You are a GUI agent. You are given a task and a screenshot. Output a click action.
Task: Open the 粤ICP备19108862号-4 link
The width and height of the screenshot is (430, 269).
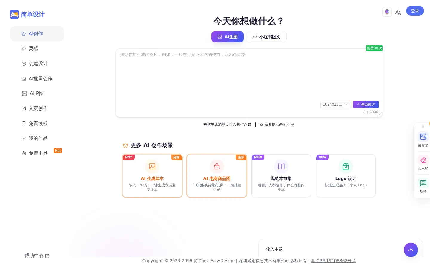tap(333, 261)
